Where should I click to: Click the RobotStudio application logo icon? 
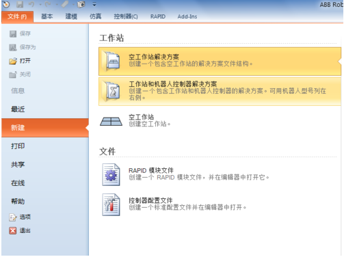pos(6,4)
